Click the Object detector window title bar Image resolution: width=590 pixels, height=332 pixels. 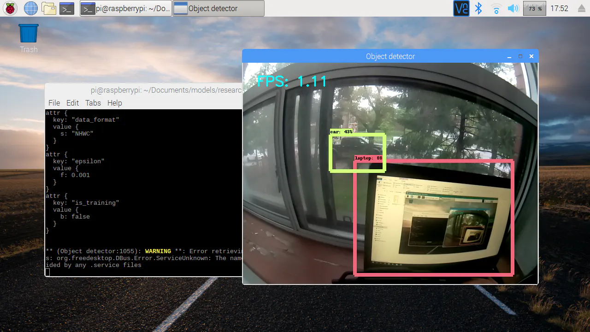click(390, 56)
